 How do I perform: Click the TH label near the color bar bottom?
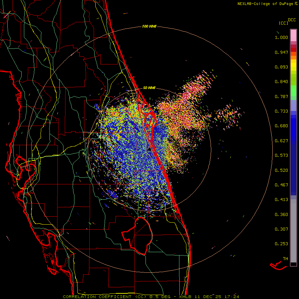pyautogui.click(x=285, y=259)
